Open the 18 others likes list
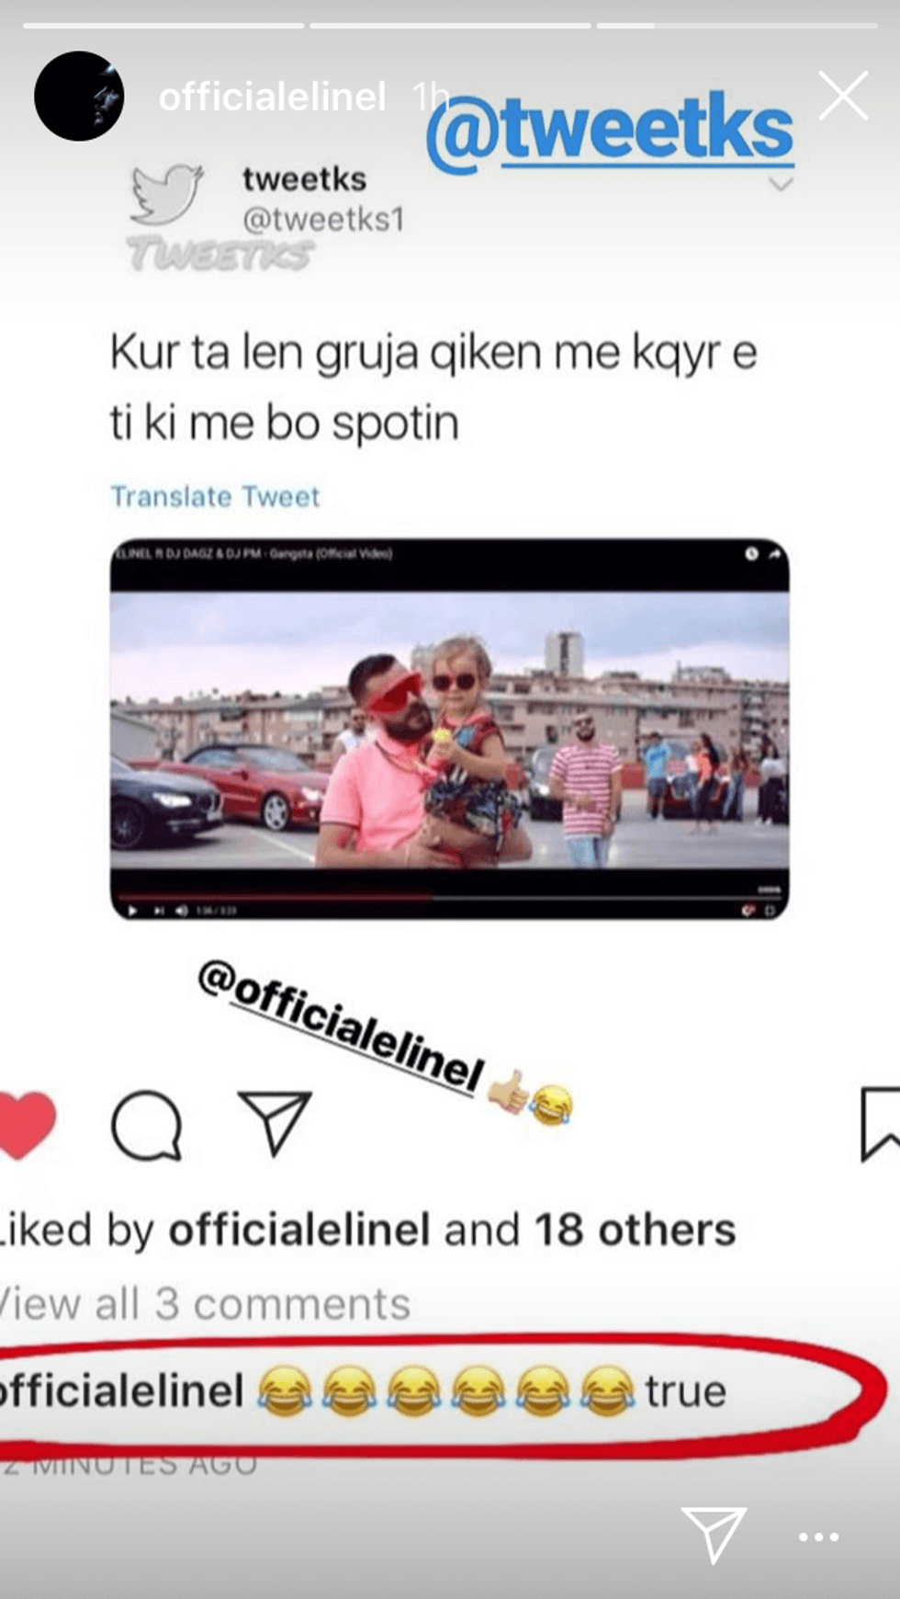Image resolution: width=900 pixels, height=1599 pixels. click(x=636, y=1230)
